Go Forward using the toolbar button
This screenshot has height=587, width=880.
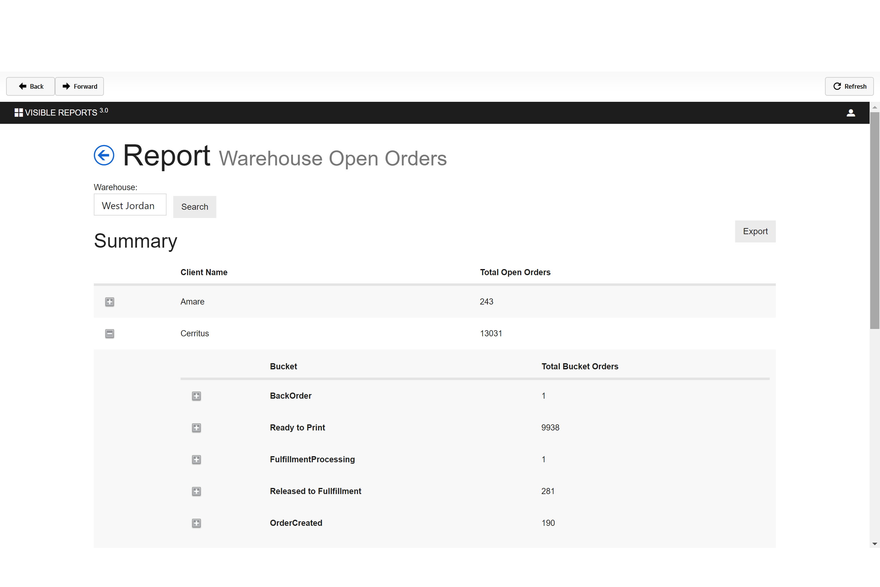(79, 87)
